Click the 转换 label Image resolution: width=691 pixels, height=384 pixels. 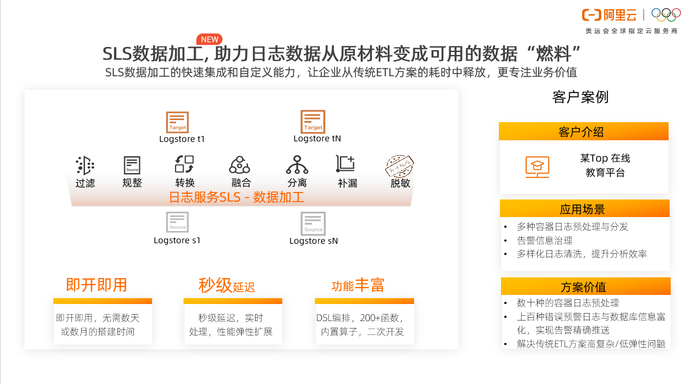[185, 183]
